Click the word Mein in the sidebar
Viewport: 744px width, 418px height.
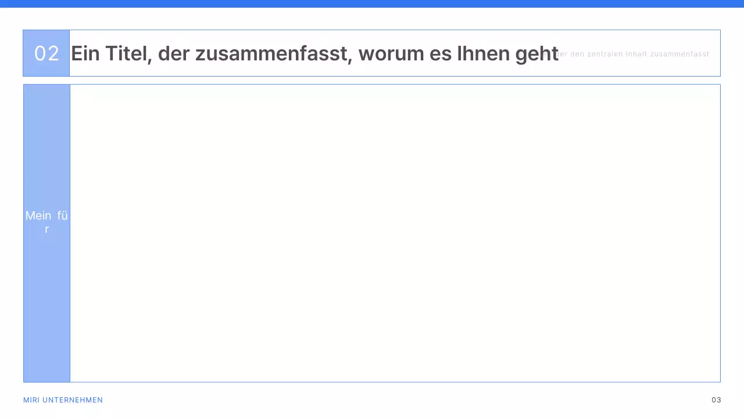point(38,216)
